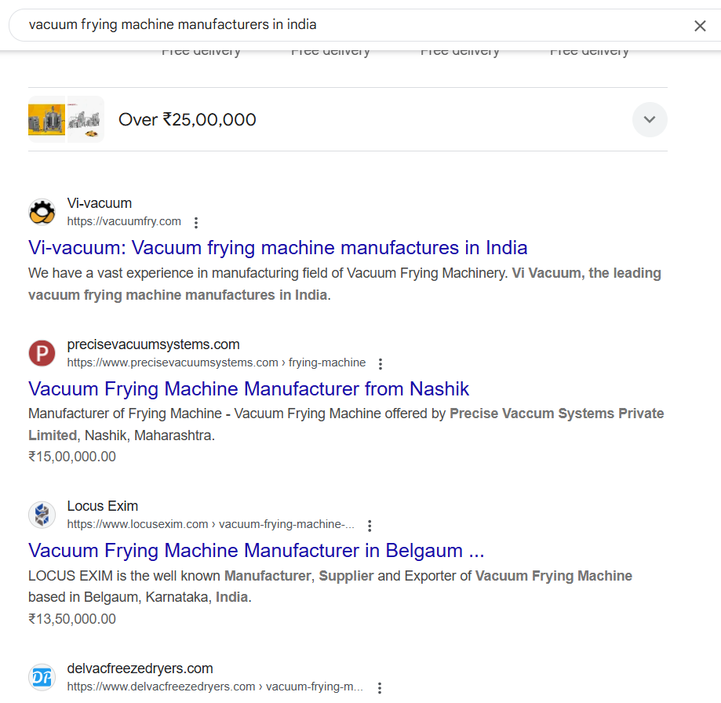Image resolution: width=721 pixels, height=703 pixels.
Task: Click the Precise Vaccum Systems description snippet
Action: 346,424
